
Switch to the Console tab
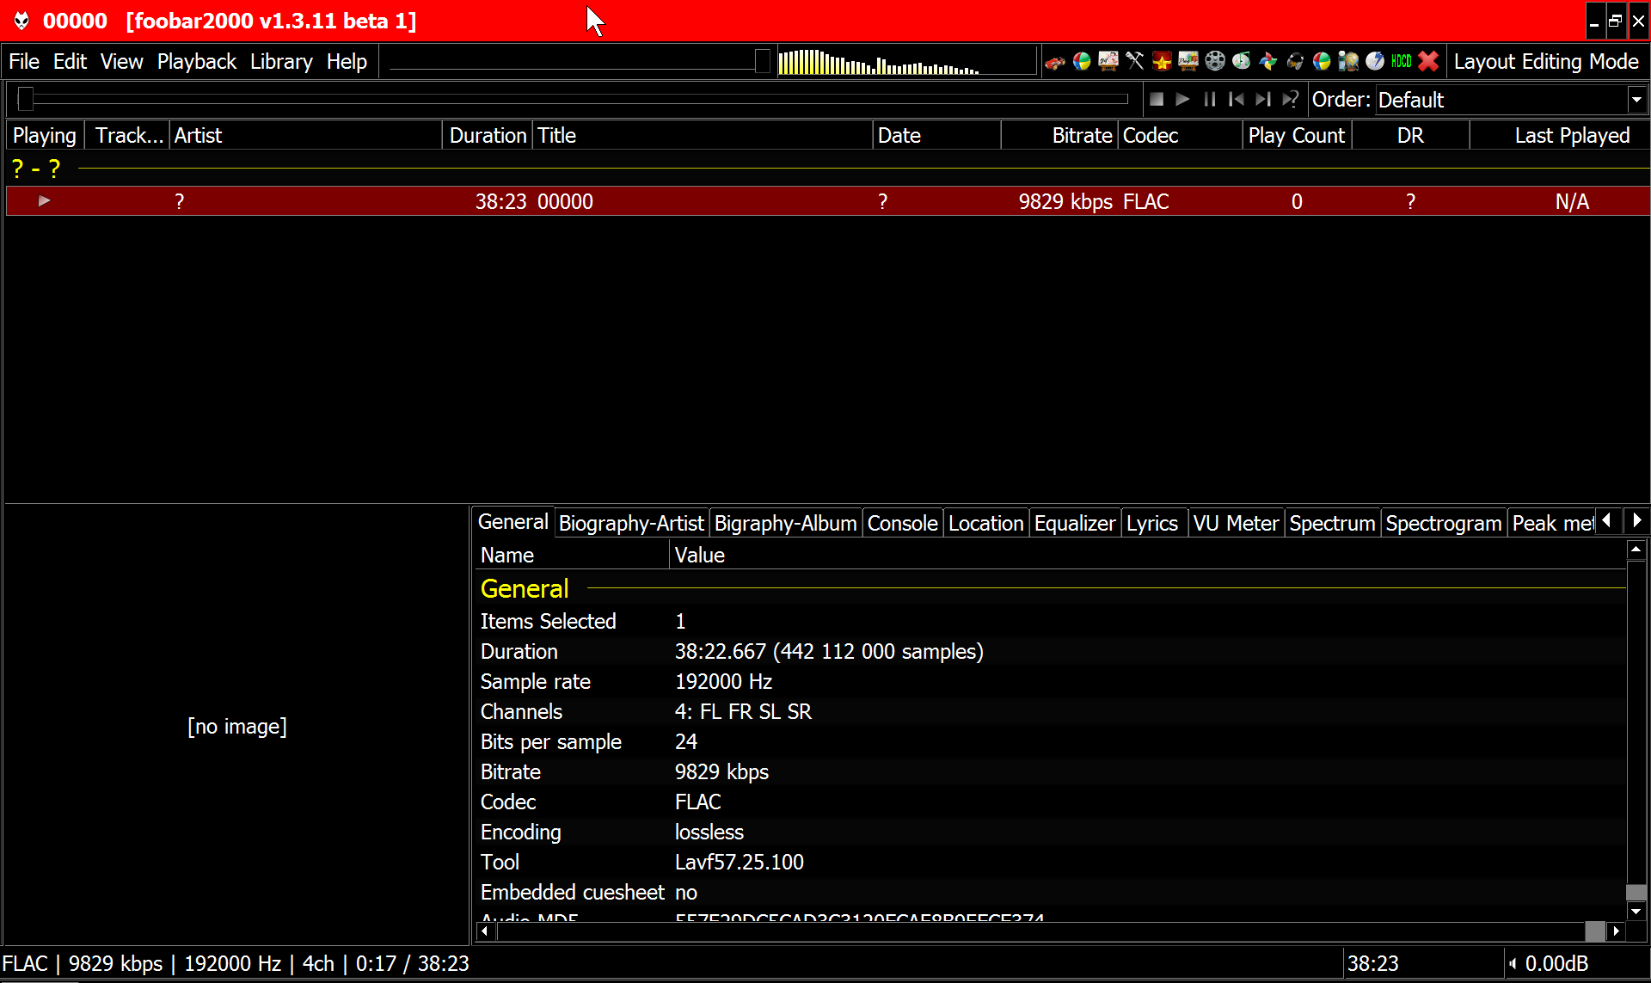pos(902,523)
